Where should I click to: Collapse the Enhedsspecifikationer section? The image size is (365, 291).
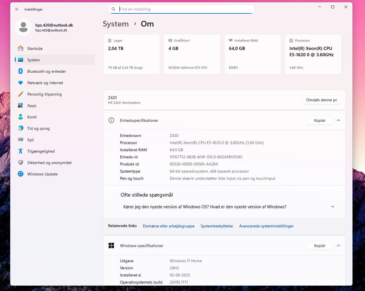point(338,120)
